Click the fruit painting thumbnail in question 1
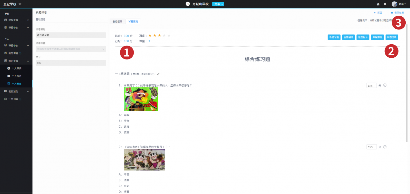 [141, 99]
